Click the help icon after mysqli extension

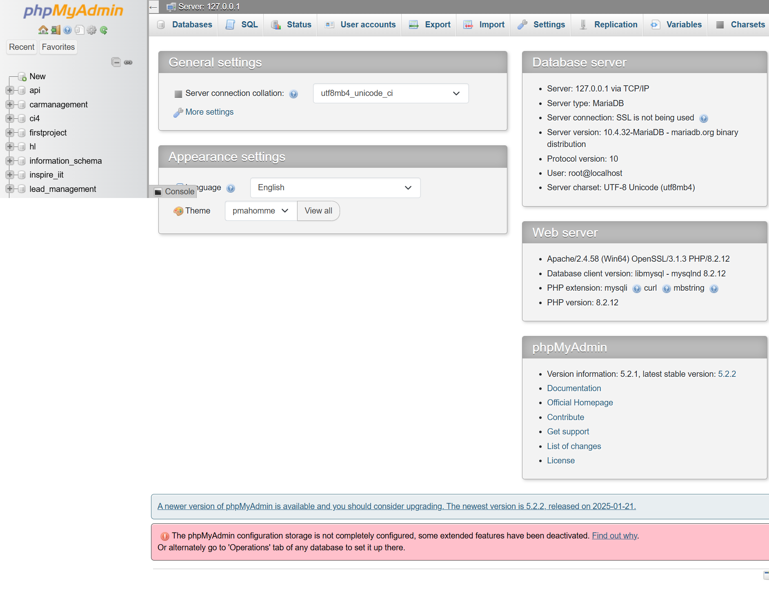[x=637, y=289]
